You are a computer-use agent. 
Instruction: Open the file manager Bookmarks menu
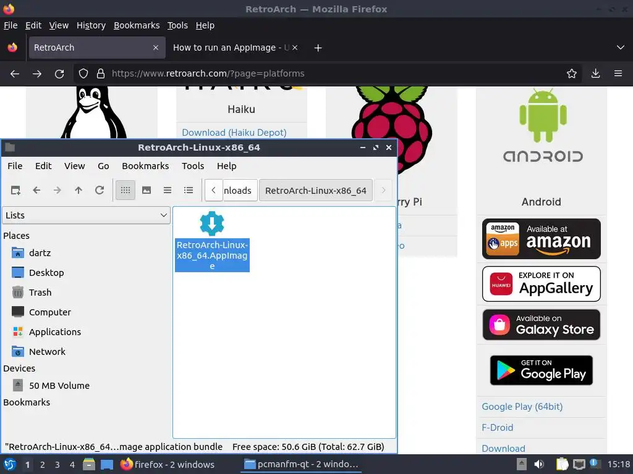pyautogui.click(x=145, y=166)
